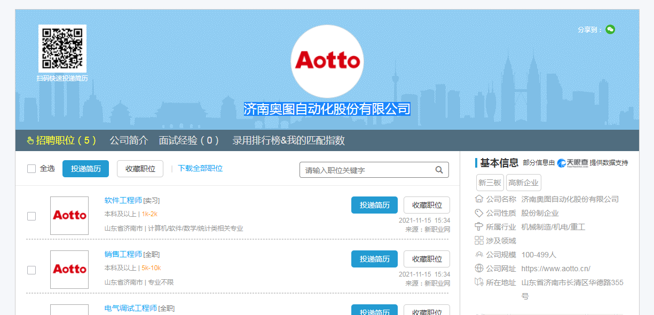Click the QR code image

click(x=62, y=48)
